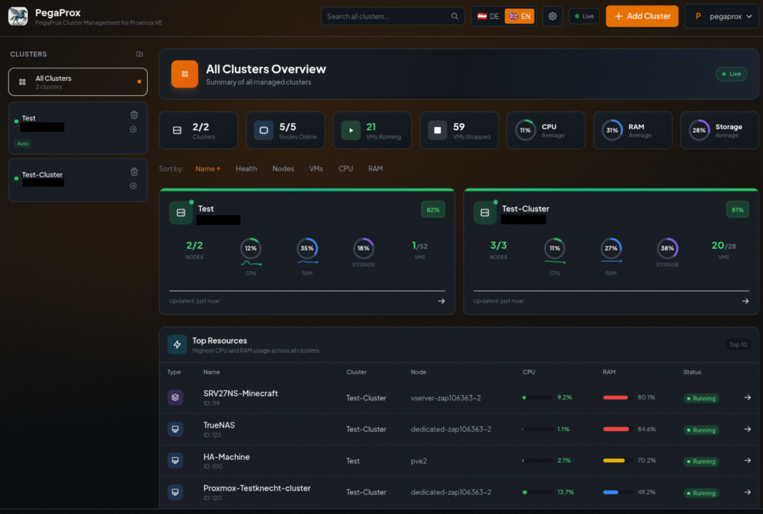
Task: Toggle the Live status indicator
Action: pyautogui.click(x=584, y=15)
